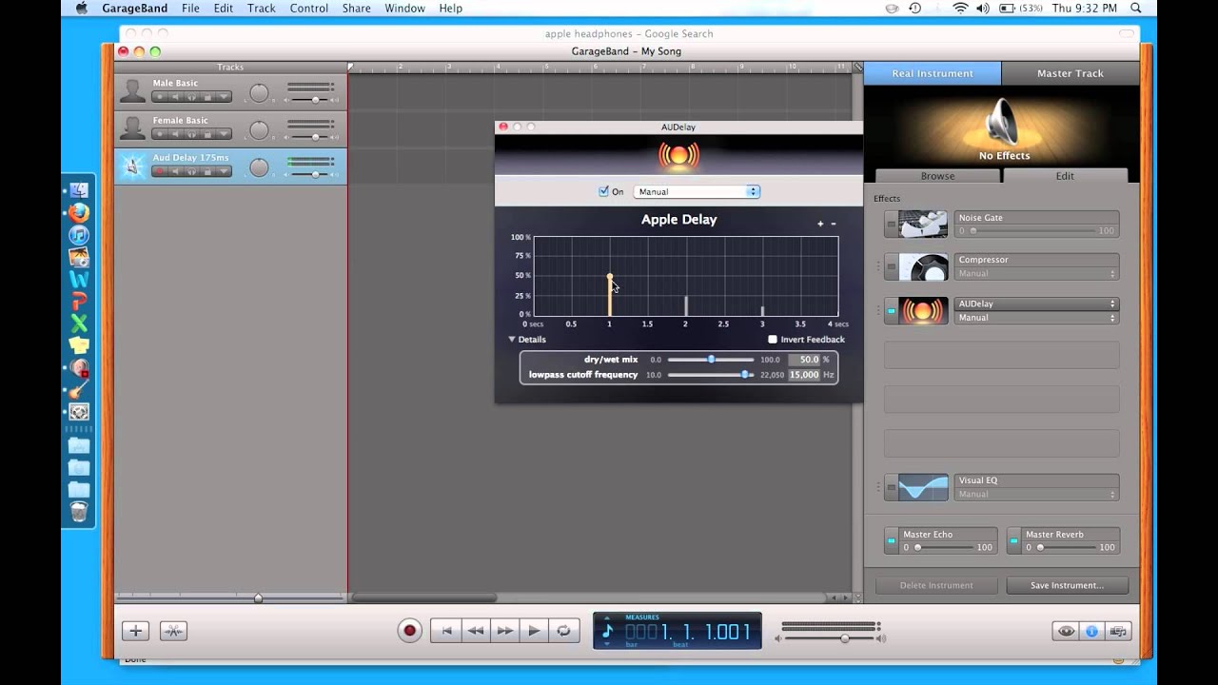The width and height of the screenshot is (1218, 685).
Task: Open the media browser button
Action: click(1118, 631)
